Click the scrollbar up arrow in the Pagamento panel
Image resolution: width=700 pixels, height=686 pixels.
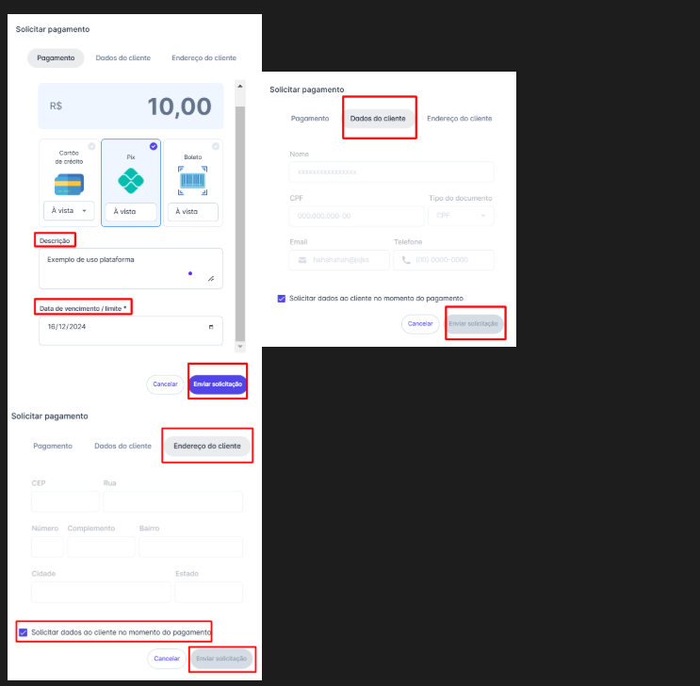pos(239,86)
